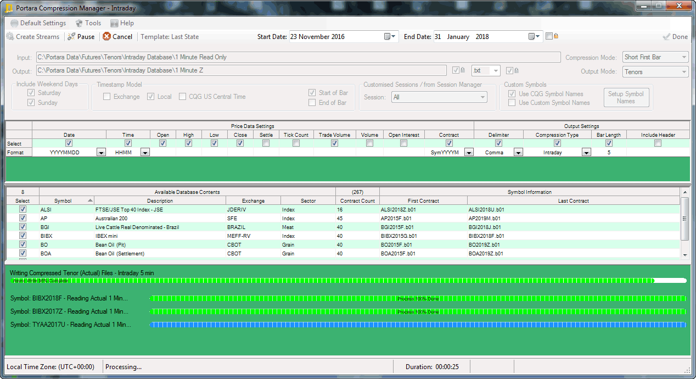Open the Tools menu
The image size is (696, 379).
(88, 23)
